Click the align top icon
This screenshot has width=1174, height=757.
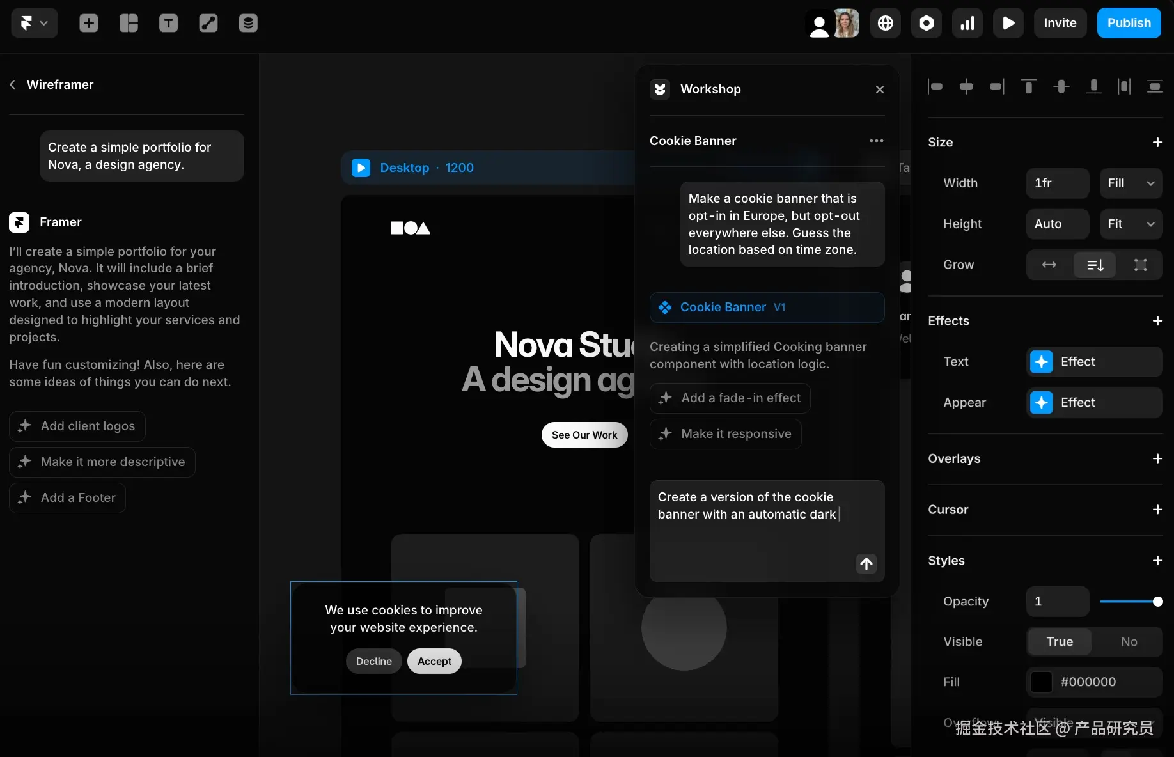(x=1028, y=86)
